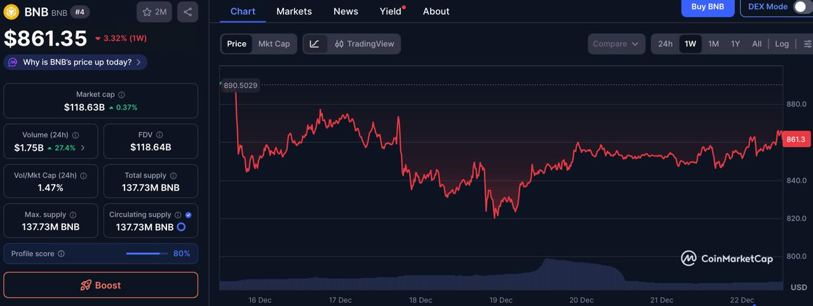Click the circulating supply ring icon
813x306 pixels.
pyautogui.click(x=181, y=227)
